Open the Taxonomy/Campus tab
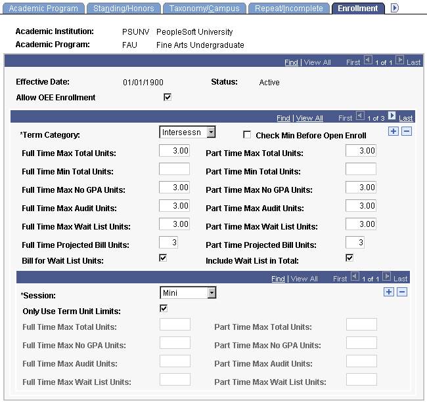Viewport: 427px width, 402px height. point(204,9)
